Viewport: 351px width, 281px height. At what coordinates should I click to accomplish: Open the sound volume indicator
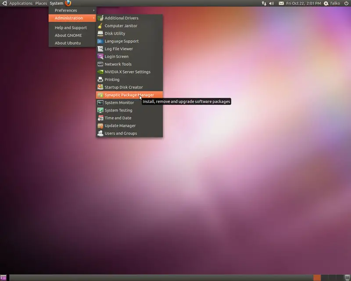[271, 4]
